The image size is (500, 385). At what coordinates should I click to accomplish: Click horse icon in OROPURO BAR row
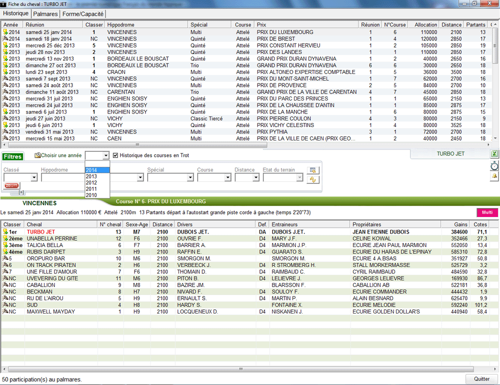click(x=5, y=258)
